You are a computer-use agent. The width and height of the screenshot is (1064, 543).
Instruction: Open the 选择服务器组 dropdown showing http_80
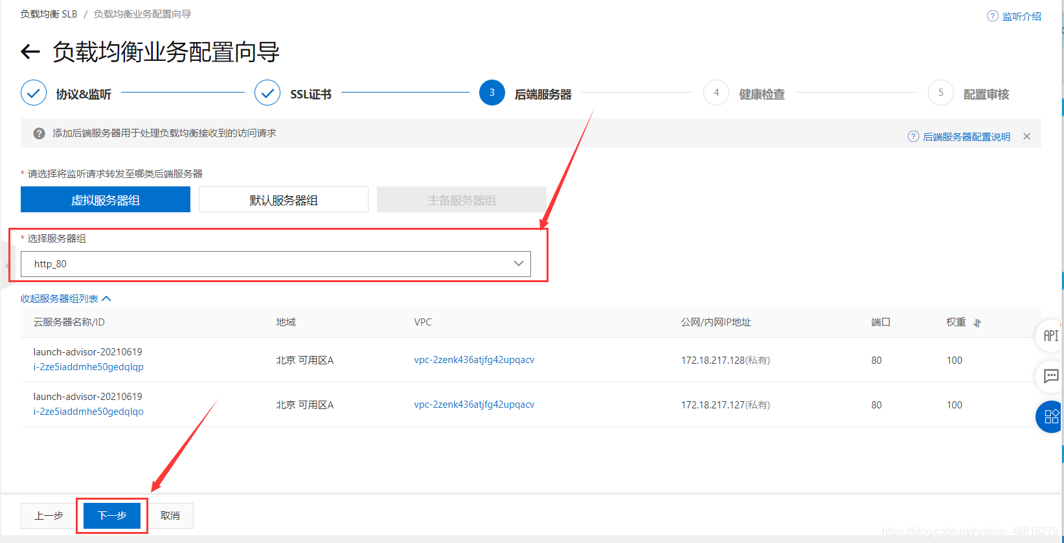point(276,264)
